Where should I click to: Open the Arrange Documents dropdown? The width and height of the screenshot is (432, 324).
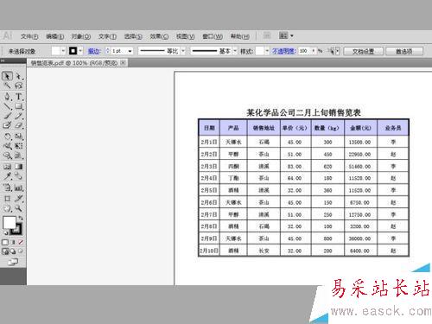[x=286, y=35]
